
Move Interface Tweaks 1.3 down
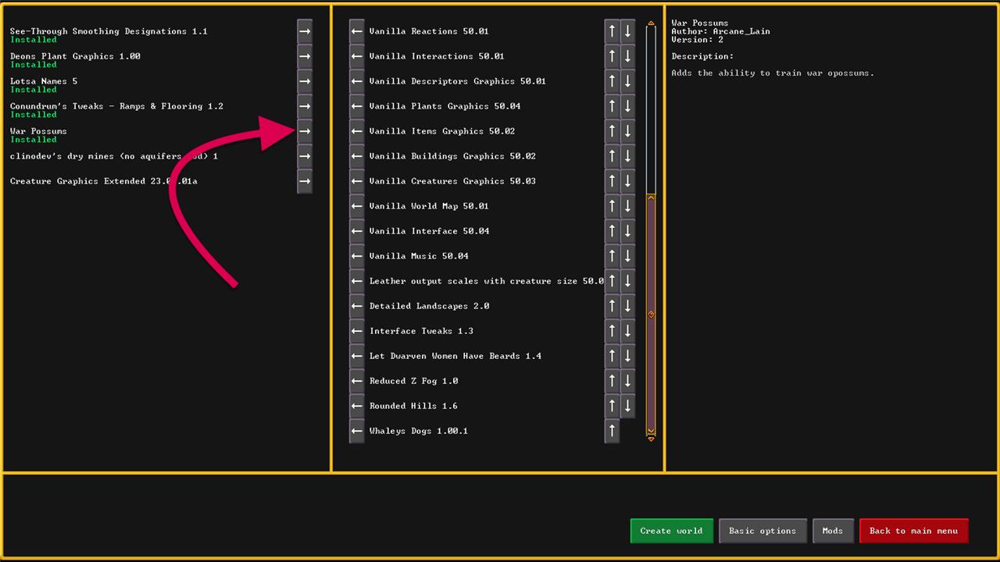coord(627,331)
